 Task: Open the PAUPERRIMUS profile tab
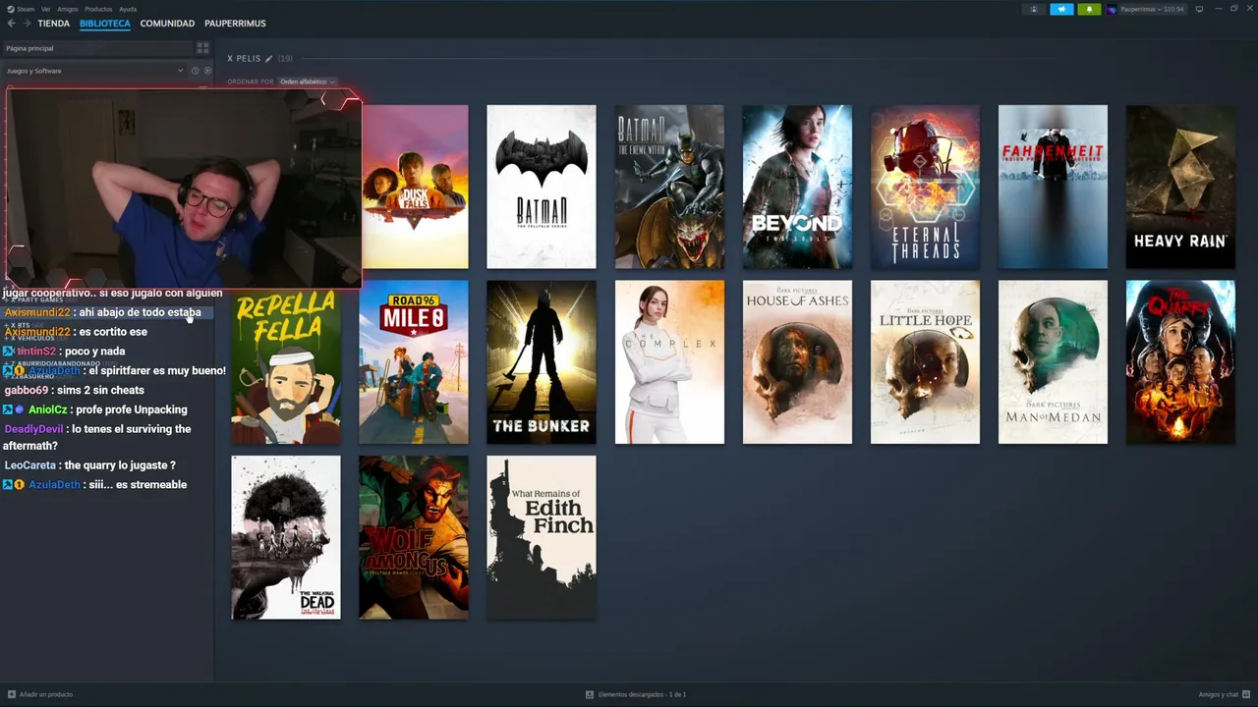point(235,24)
